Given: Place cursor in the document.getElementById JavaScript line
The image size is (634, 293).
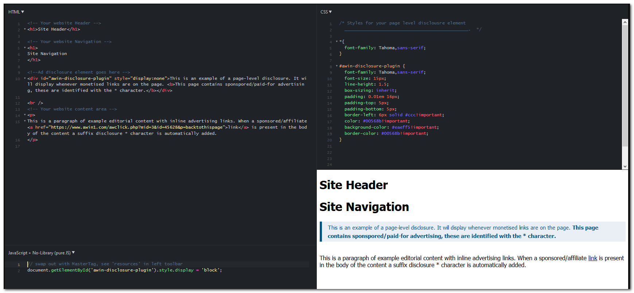Looking at the screenshot, I should pyautogui.click(x=124, y=270).
